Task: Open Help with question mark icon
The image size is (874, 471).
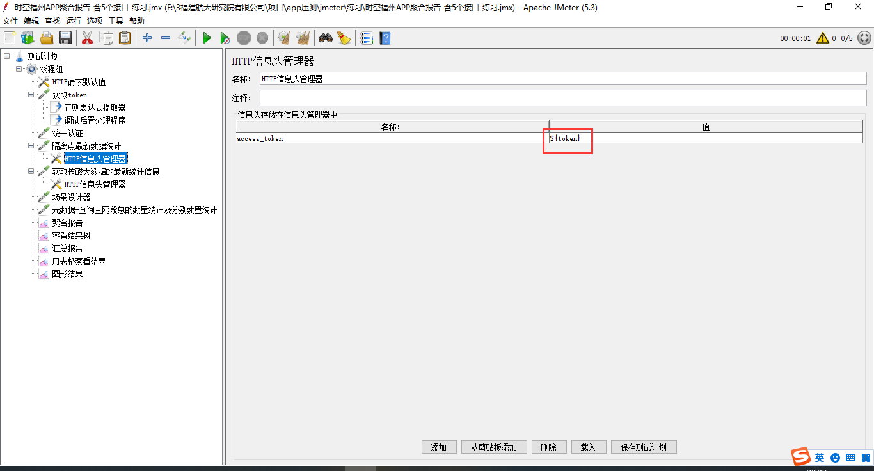Action: click(x=385, y=38)
